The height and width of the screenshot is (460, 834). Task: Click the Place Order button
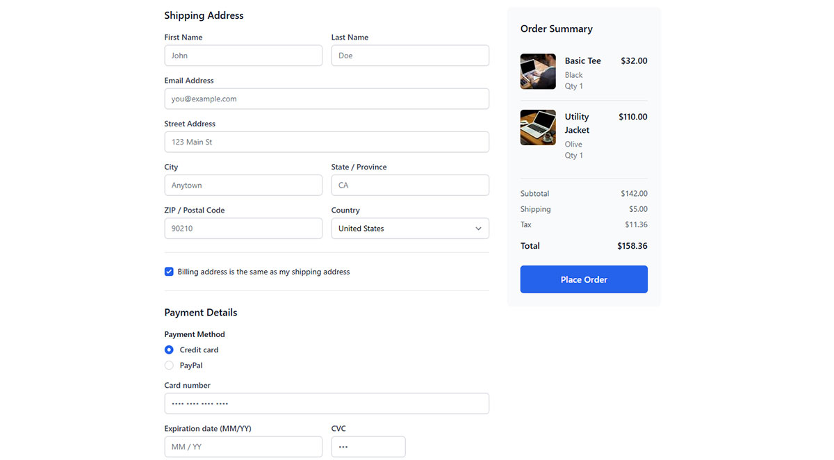584,279
